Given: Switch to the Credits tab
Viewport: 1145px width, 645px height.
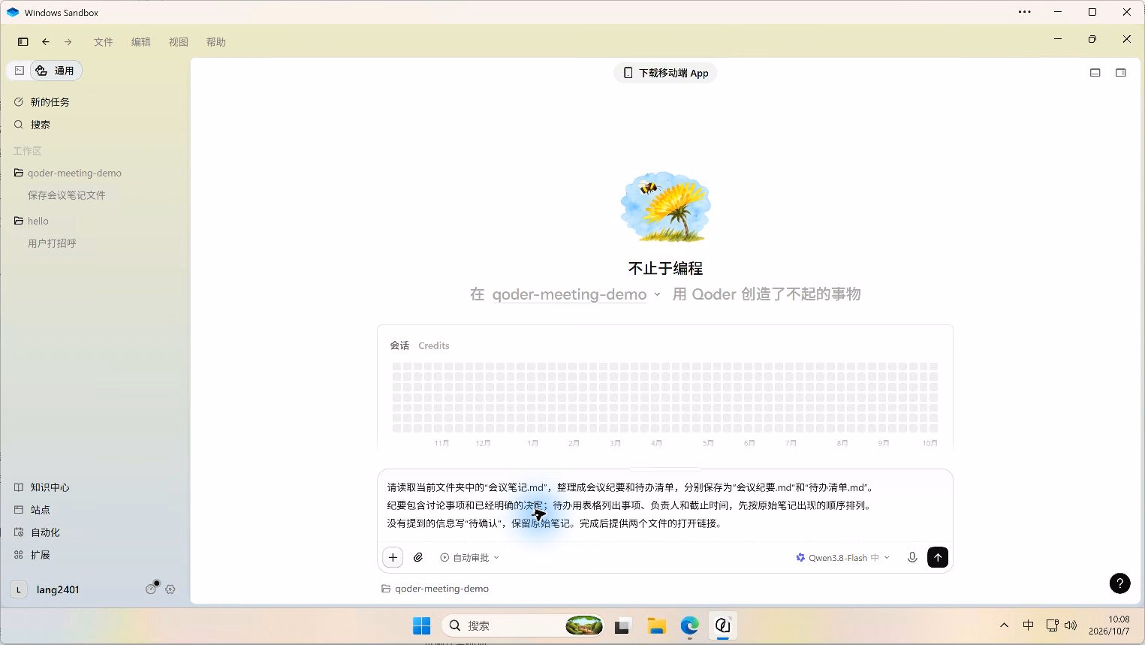Looking at the screenshot, I should click(434, 345).
